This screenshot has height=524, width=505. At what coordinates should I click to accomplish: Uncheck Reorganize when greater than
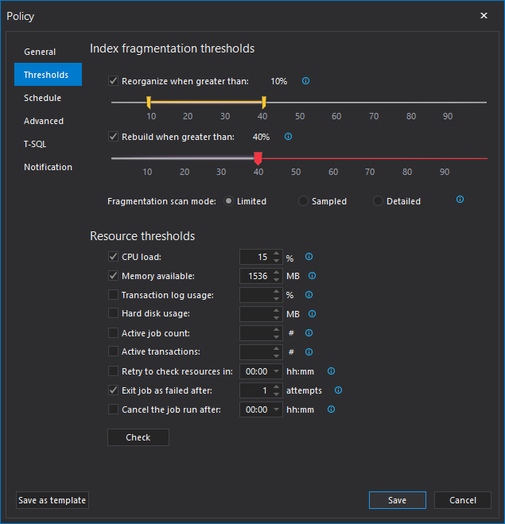114,81
